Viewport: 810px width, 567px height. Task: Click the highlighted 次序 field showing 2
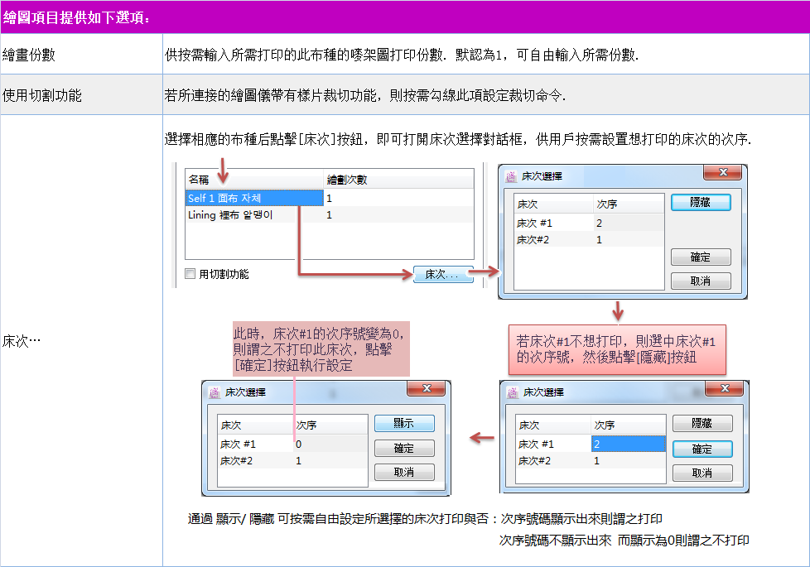click(627, 444)
